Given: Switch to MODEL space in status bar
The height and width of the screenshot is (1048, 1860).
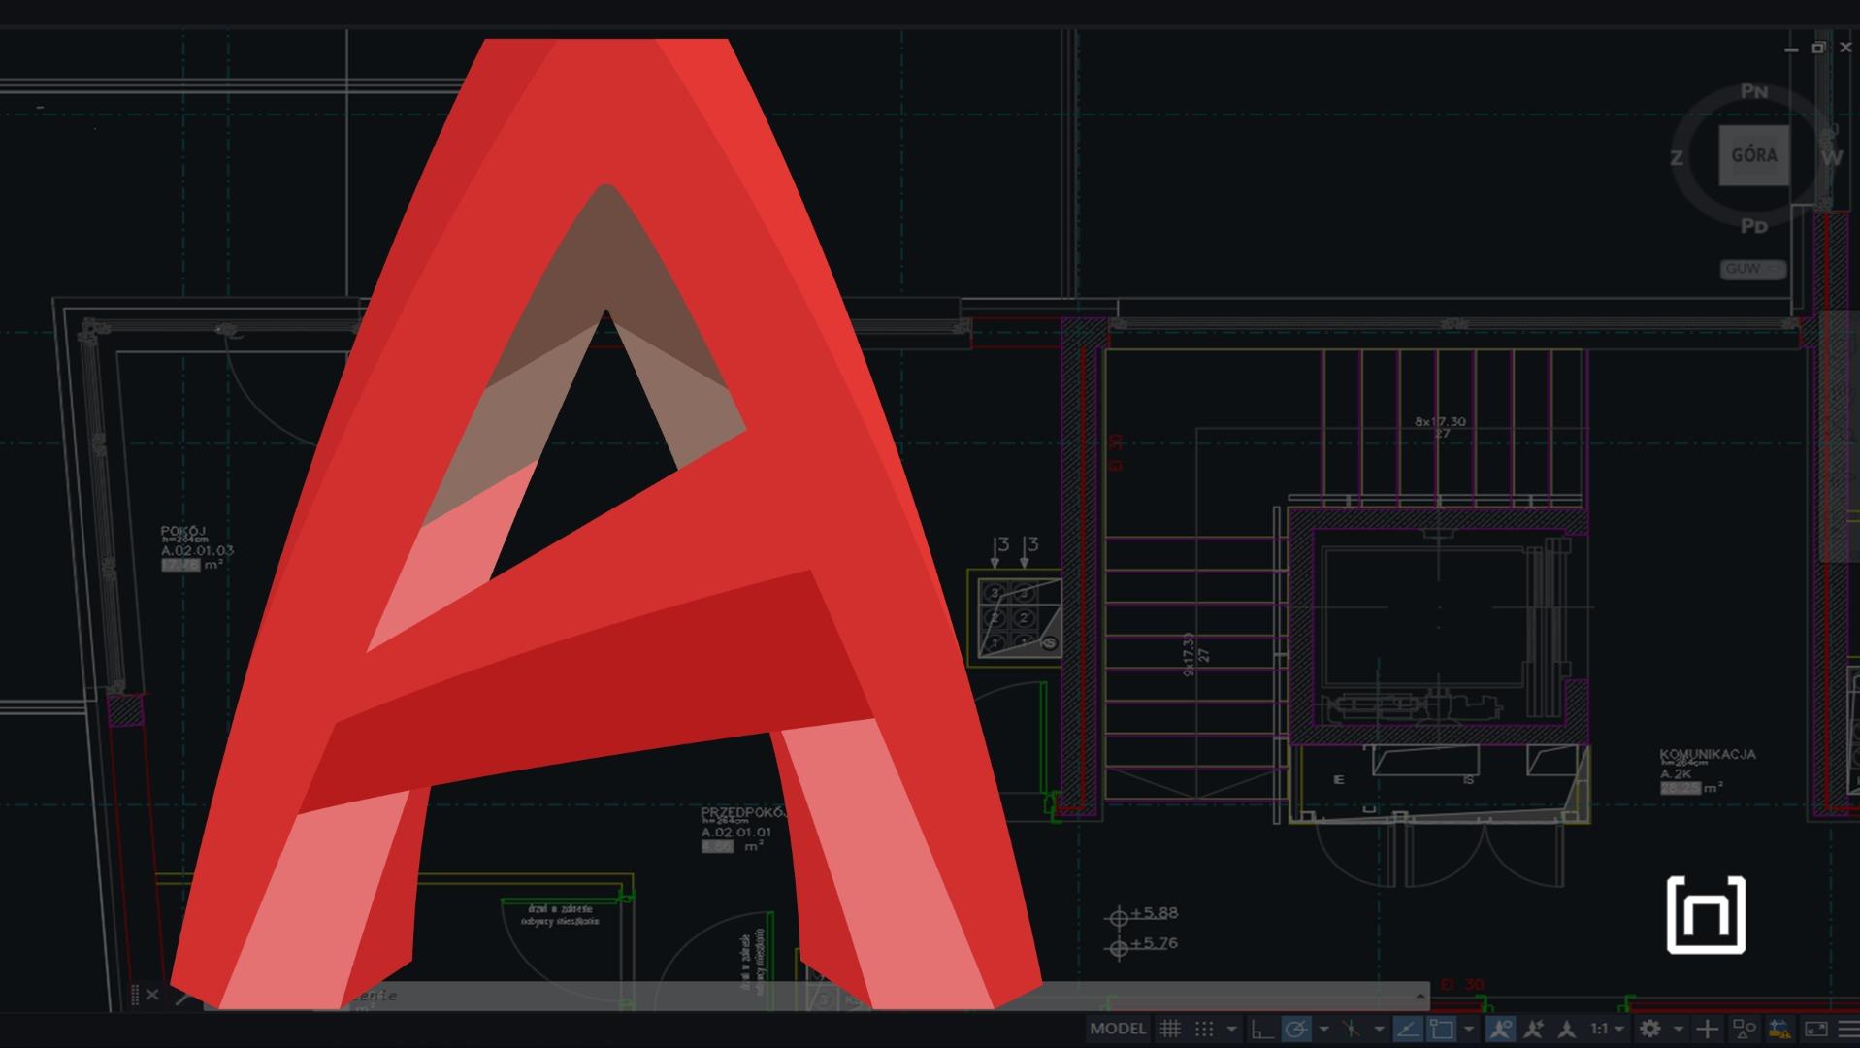Looking at the screenshot, I should click(1118, 1029).
